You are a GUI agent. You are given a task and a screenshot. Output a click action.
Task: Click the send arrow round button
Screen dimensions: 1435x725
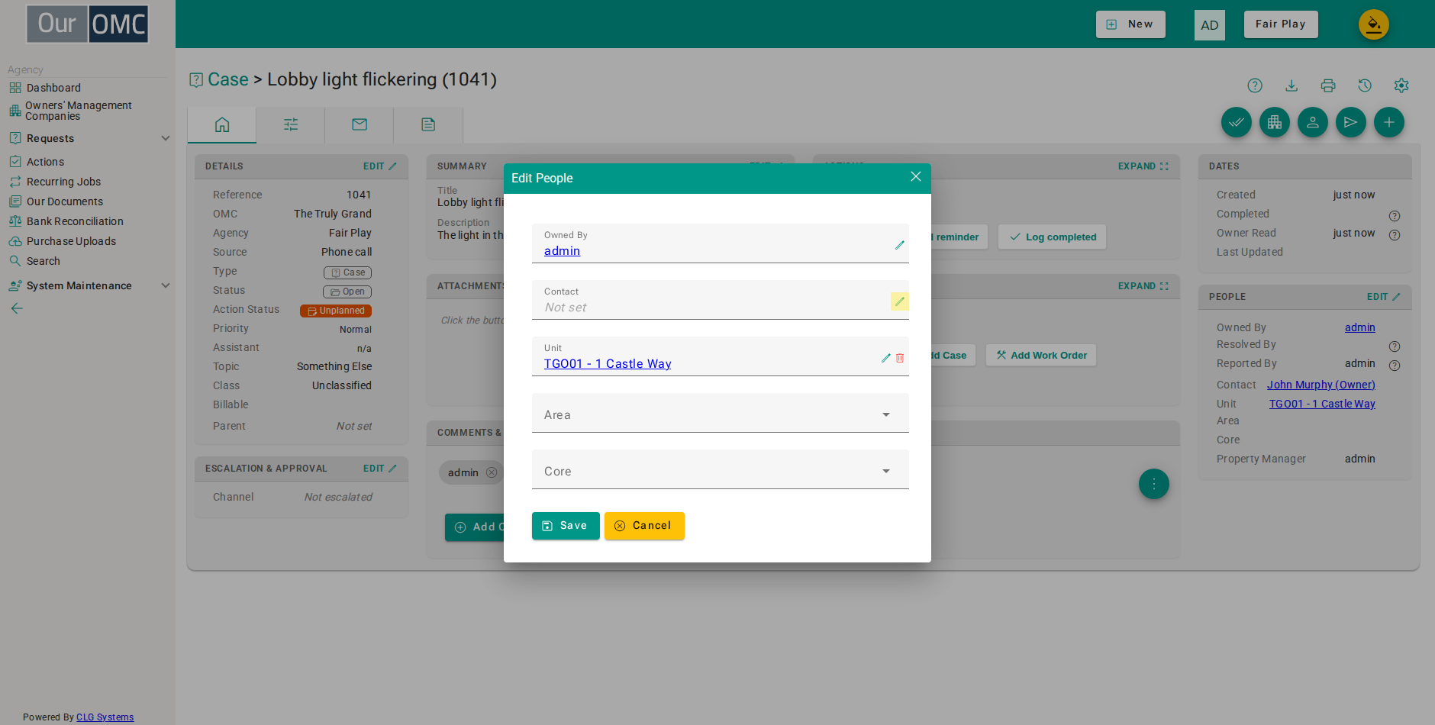coord(1351,122)
